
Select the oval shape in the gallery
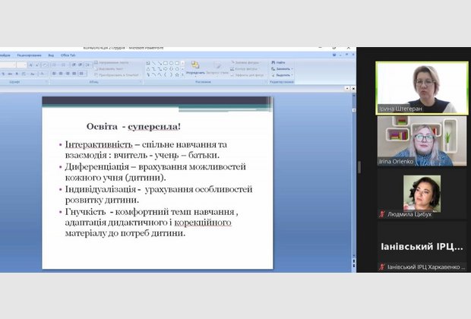pyautogui.click(x=171, y=63)
